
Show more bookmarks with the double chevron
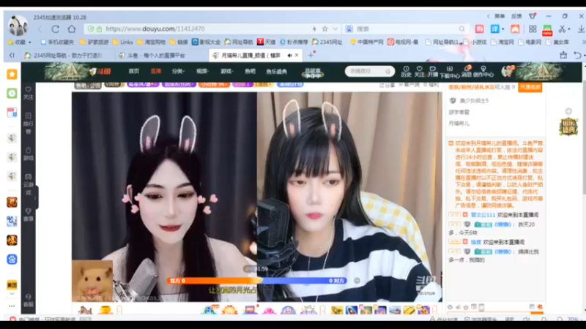coord(583,42)
